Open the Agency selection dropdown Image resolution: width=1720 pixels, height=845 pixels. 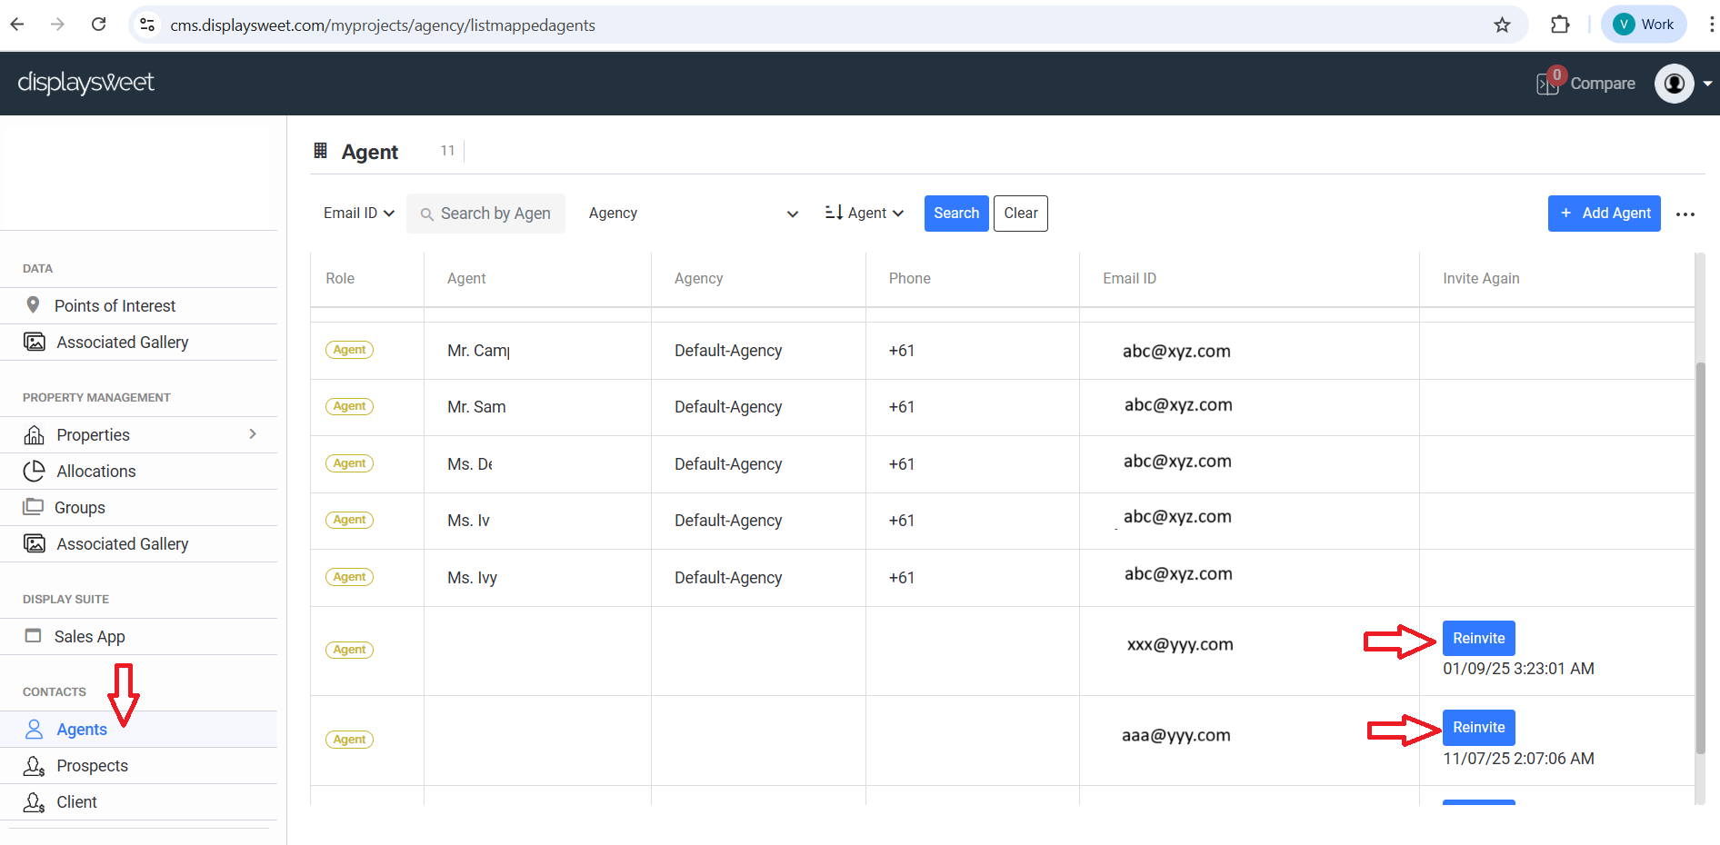tap(693, 214)
